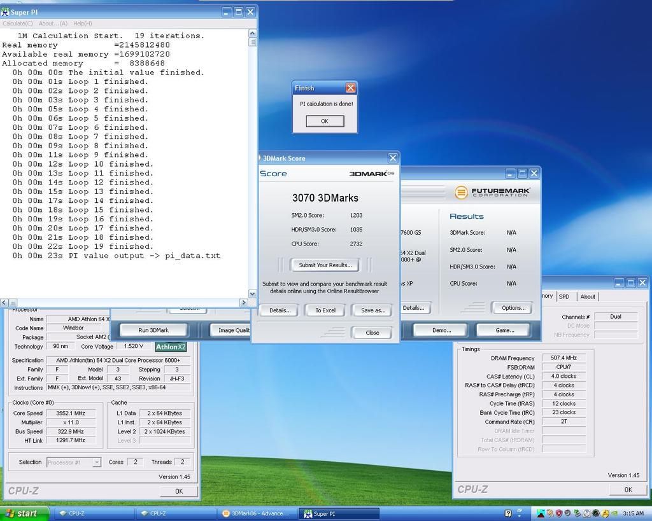Switch to 3DMark06 taskbar button
This screenshot has height=521, width=652.
[x=258, y=513]
